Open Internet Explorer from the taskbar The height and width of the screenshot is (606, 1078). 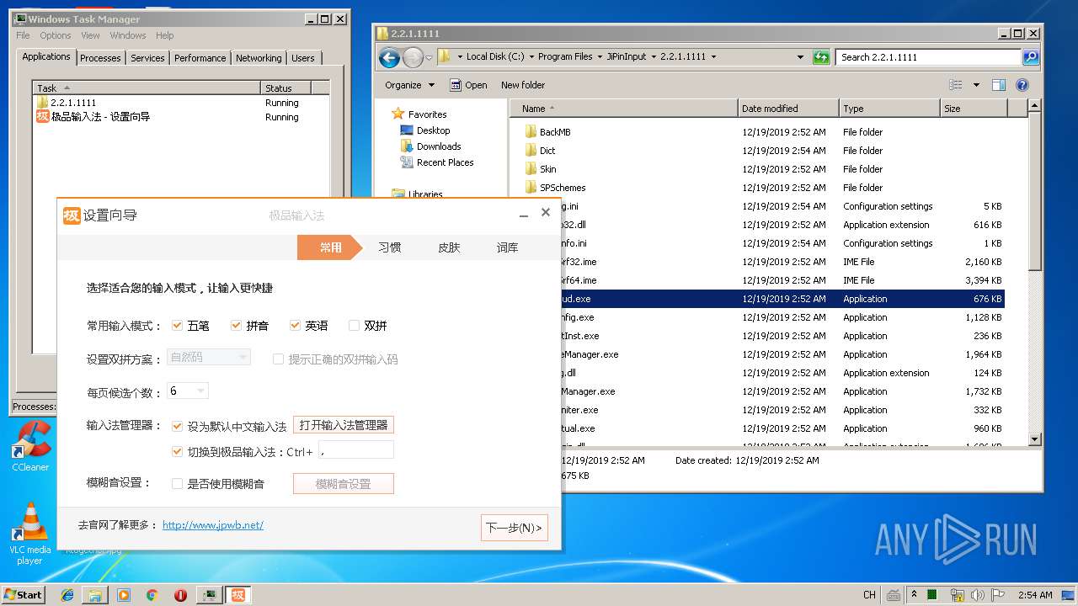pos(67,594)
